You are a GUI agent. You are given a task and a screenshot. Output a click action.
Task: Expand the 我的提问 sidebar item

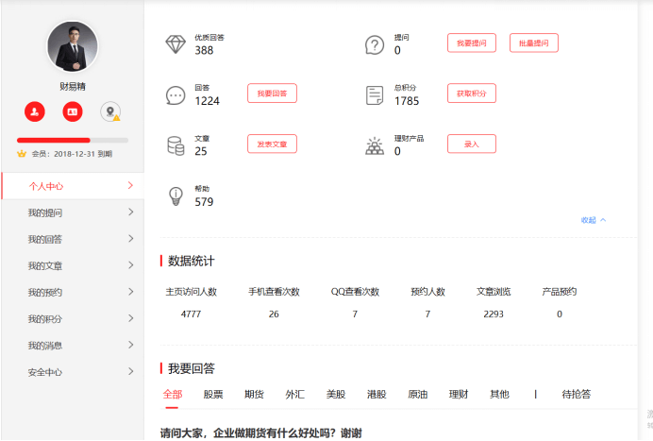pyautogui.click(x=130, y=212)
